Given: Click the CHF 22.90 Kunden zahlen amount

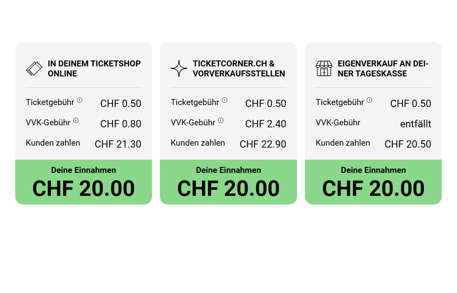Looking at the screenshot, I should (263, 144).
